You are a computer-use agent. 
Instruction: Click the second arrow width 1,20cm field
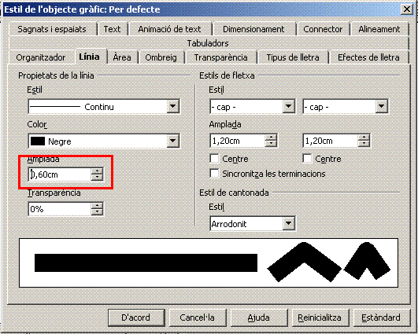331,141
